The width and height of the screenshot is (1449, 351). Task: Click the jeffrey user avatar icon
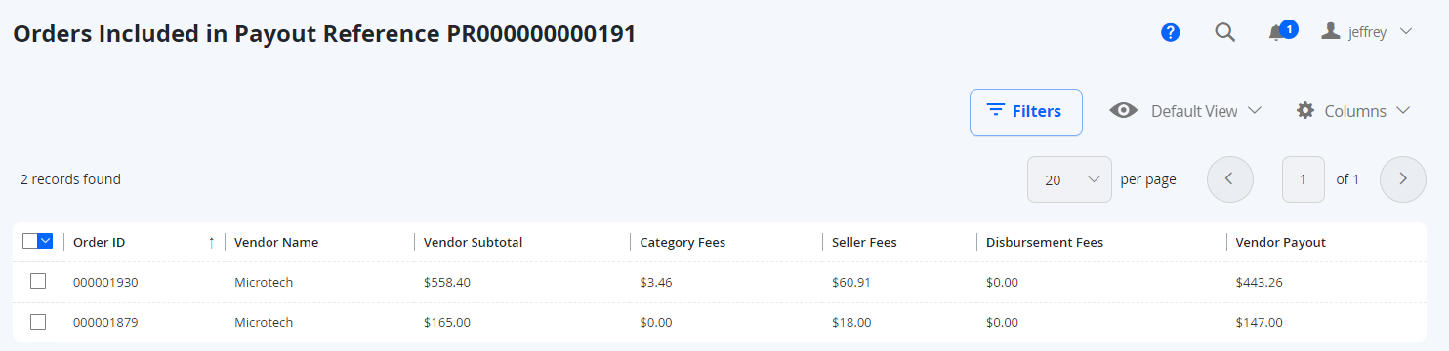click(x=1330, y=31)
